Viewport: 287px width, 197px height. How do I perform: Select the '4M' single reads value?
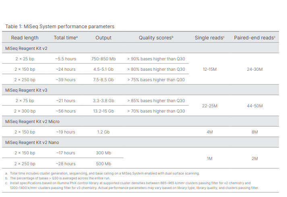pos(210,132)
